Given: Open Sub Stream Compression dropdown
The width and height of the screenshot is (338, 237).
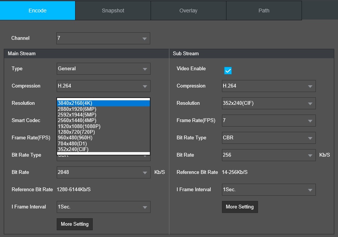Looking at the screenshot, I should pyautogui.click(x=269, y=86).
